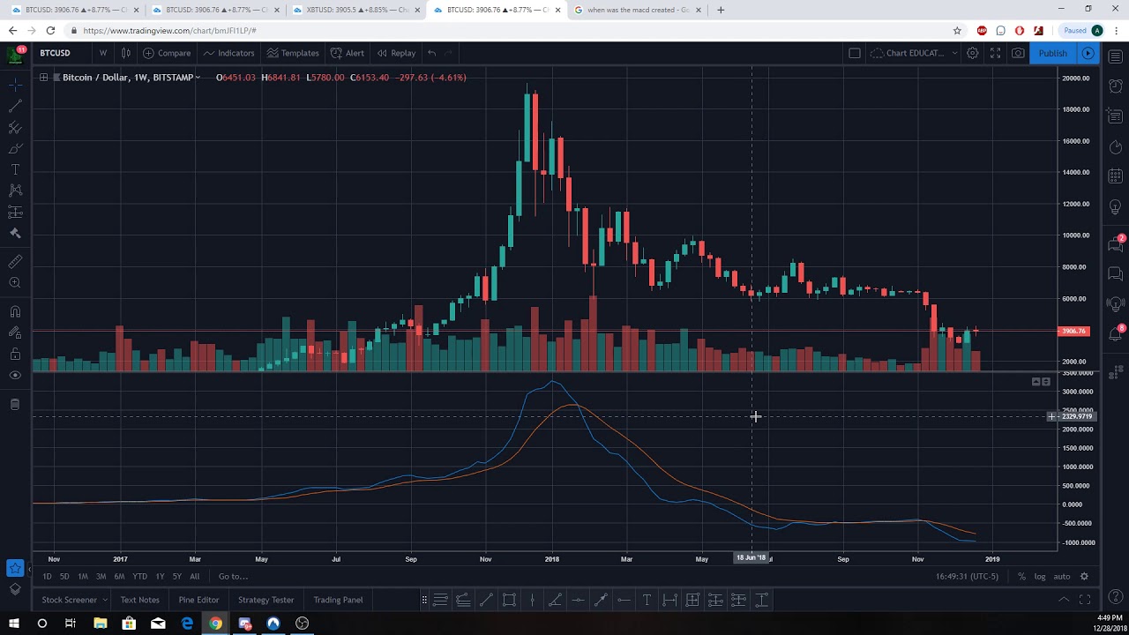Set time range to 5Y
The width and height of the screenshot is (1129, 635).
[x=177, y=576]
